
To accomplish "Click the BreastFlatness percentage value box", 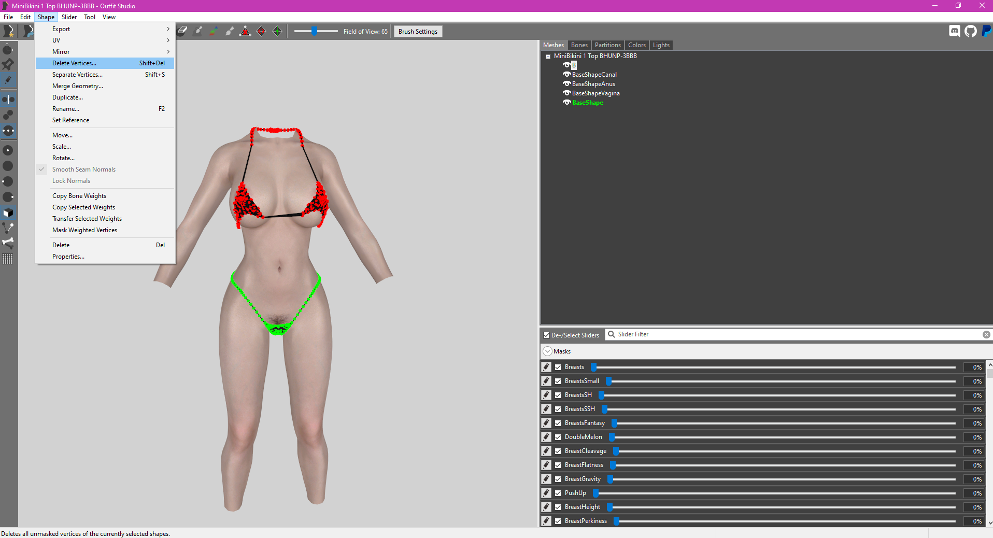I will (x=974, y=465).
